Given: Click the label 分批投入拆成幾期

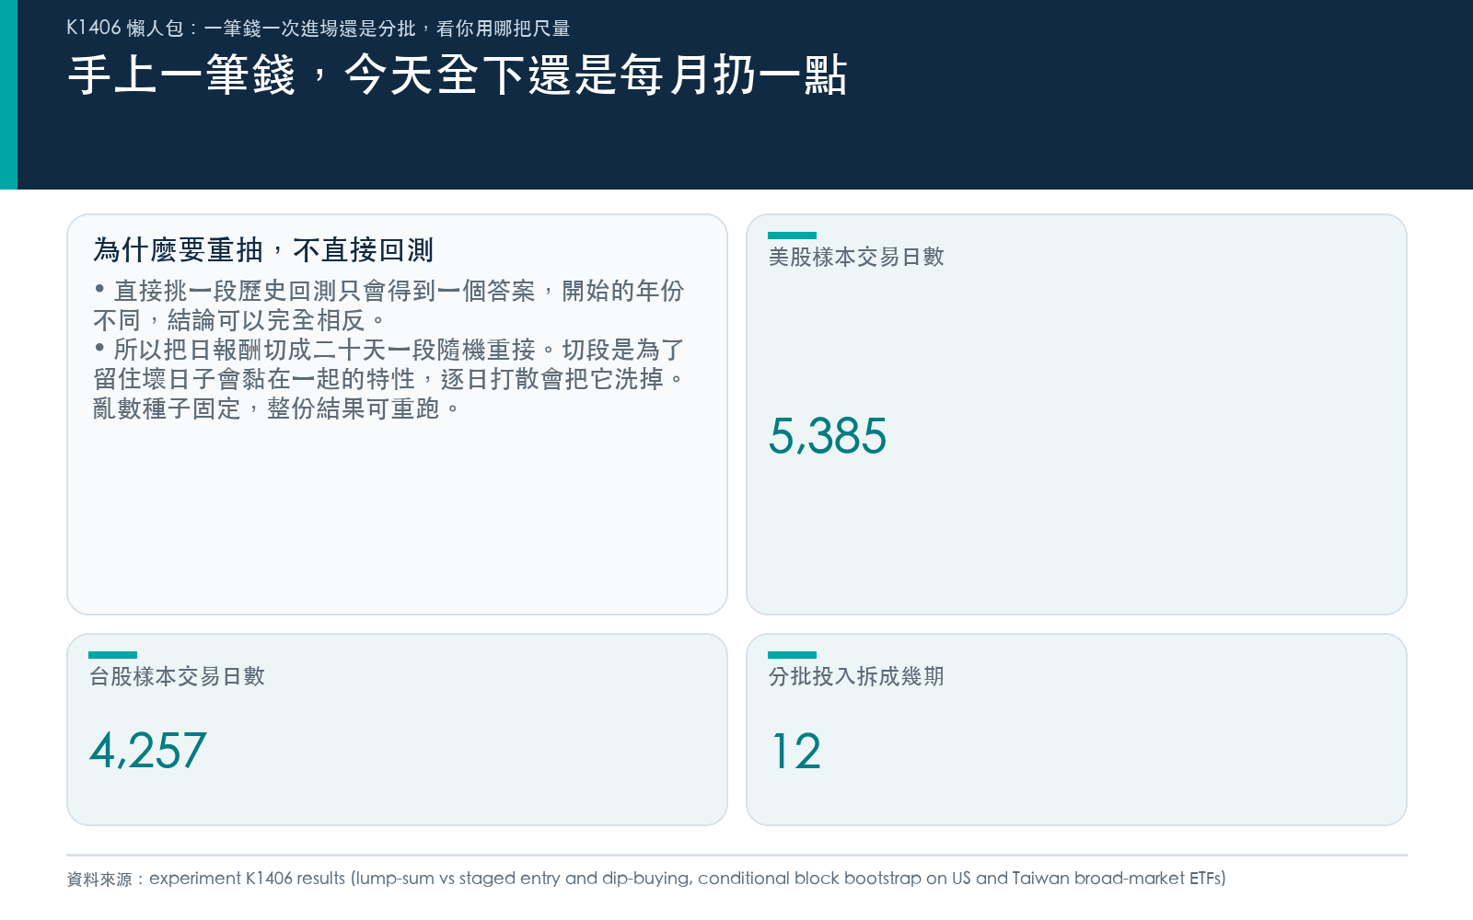Looking at the screenshot, I should click(856, 676).
